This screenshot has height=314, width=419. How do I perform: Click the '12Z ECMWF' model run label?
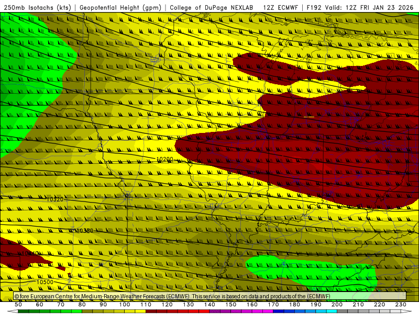(x=280, y=8)
